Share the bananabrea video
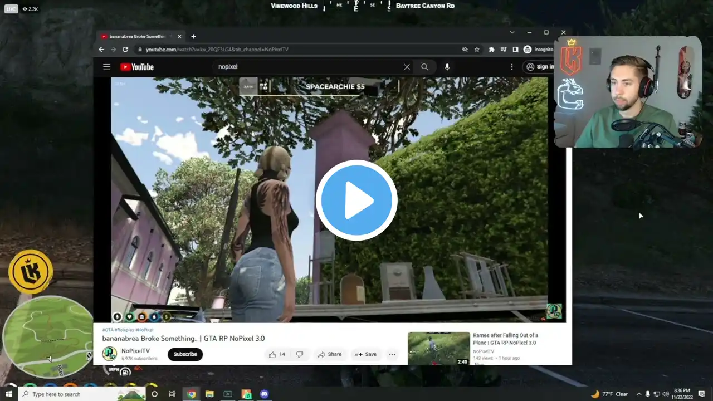Screen dimensions: 713x401 pyautogui.click(x=329, y=354)
